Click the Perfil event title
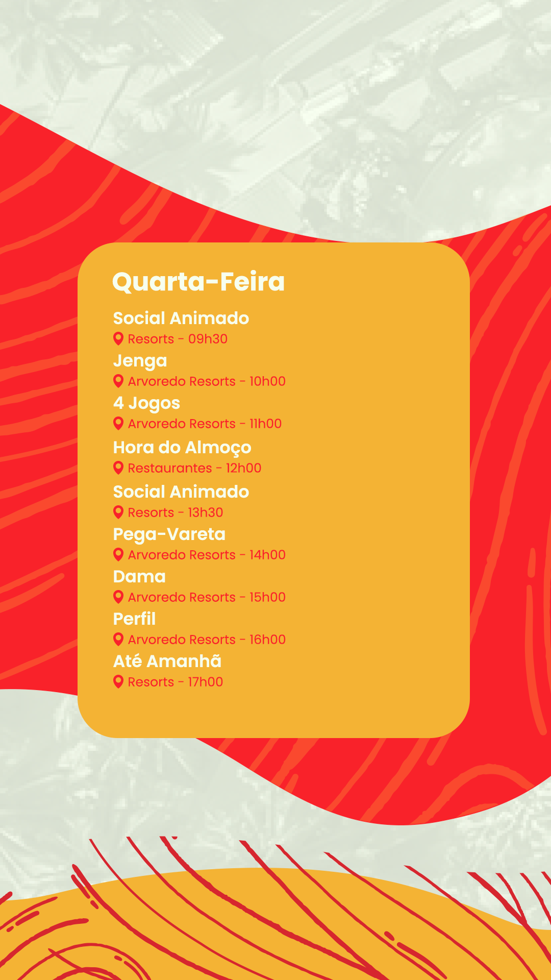Image resolution: width=551 pixels, height=980 pixels. tap(134, 619)
